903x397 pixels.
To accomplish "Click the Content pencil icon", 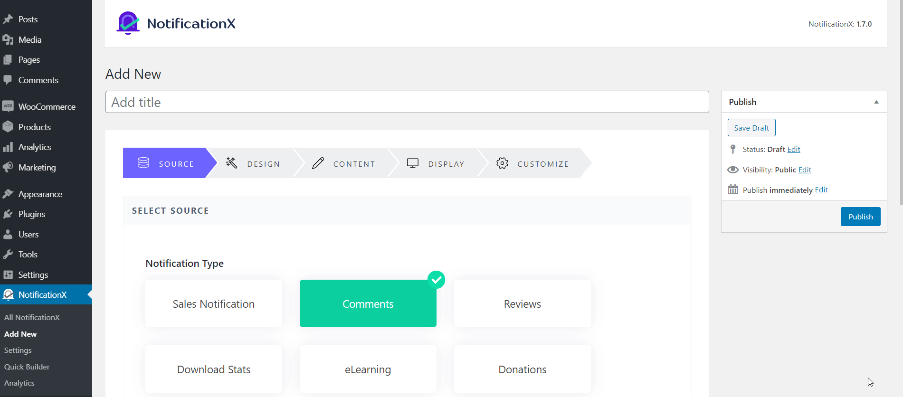I will [x=318, y=163].
